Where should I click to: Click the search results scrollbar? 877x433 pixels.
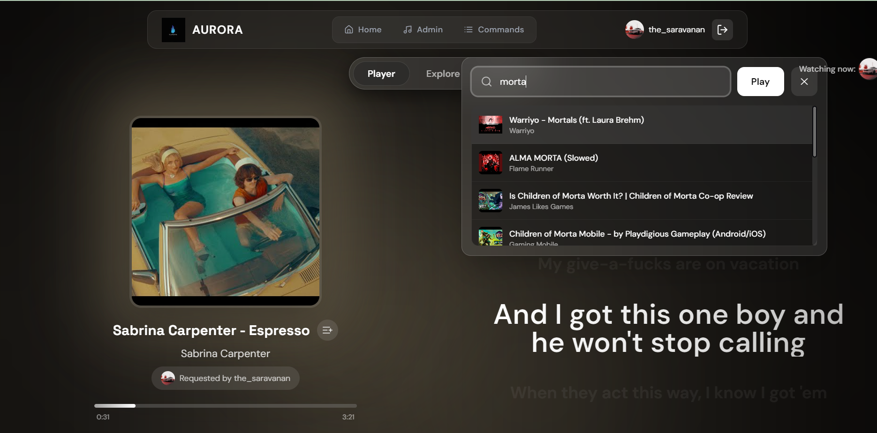point(815,132)
